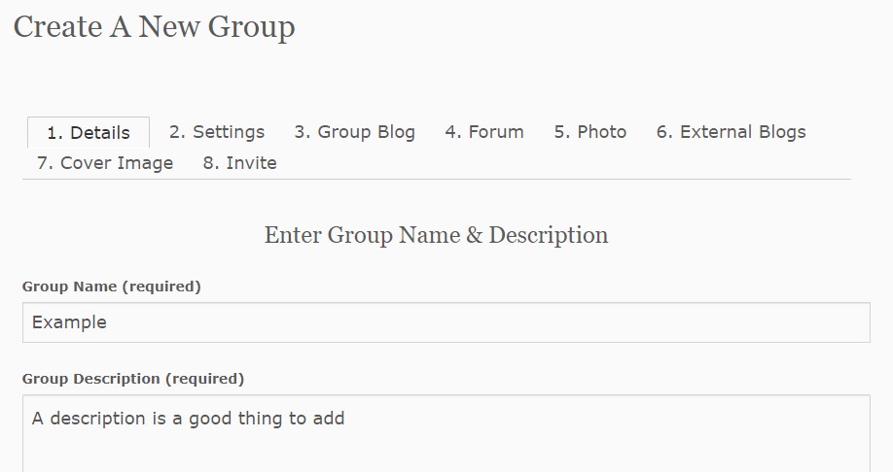Click the Create A New Group heading

(x=154, y=27)
